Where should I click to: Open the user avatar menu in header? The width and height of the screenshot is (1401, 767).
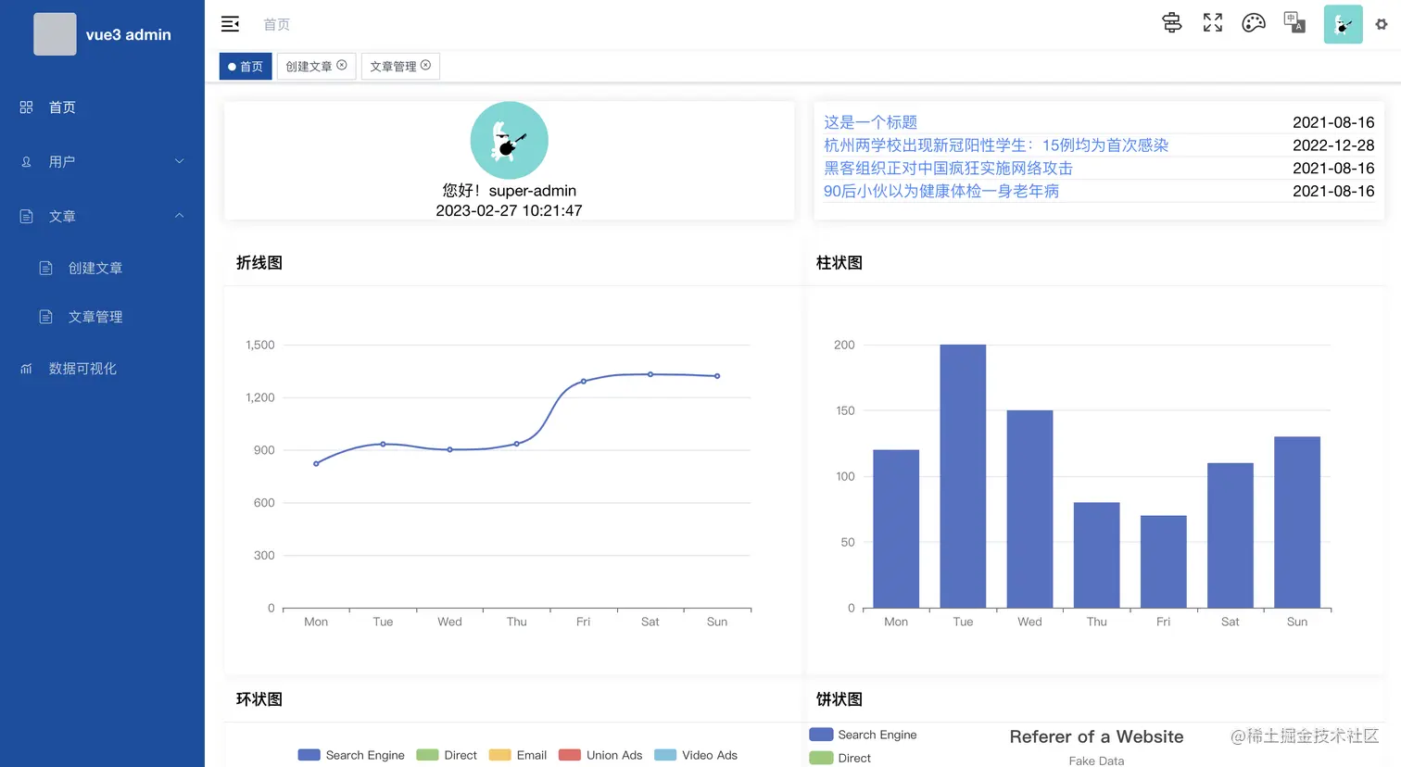pos(1344,24)
